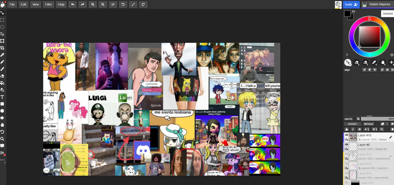Click the fit-to-screen diagonal arrow icon

pos(133,4)
